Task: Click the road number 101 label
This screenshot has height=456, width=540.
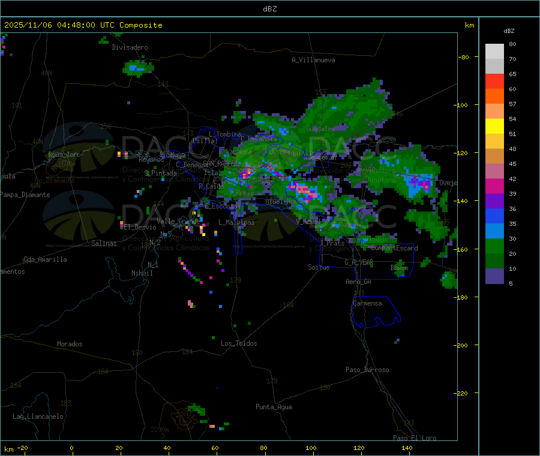Action: point(17,105)
